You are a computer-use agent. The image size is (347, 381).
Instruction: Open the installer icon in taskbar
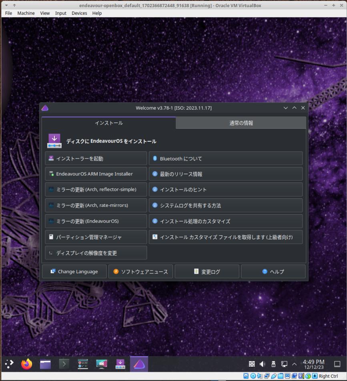(120, 364)
